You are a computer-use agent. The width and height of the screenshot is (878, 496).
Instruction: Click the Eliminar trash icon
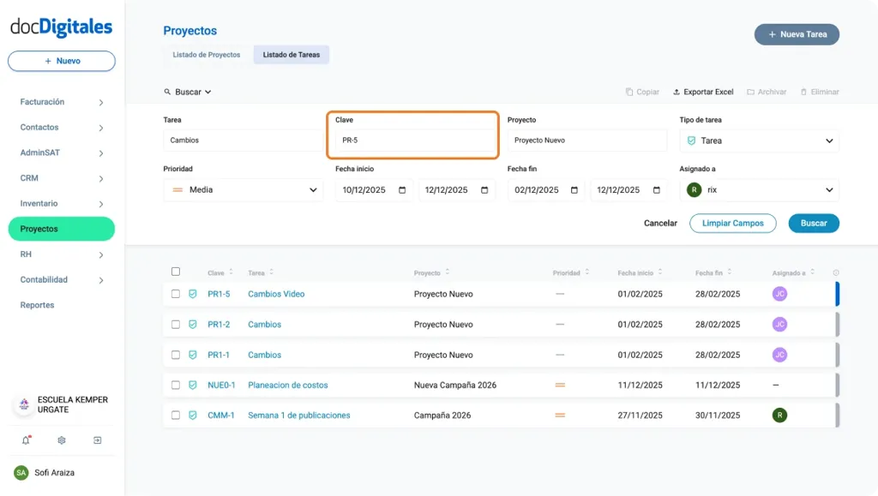click(x=806, y=92)
